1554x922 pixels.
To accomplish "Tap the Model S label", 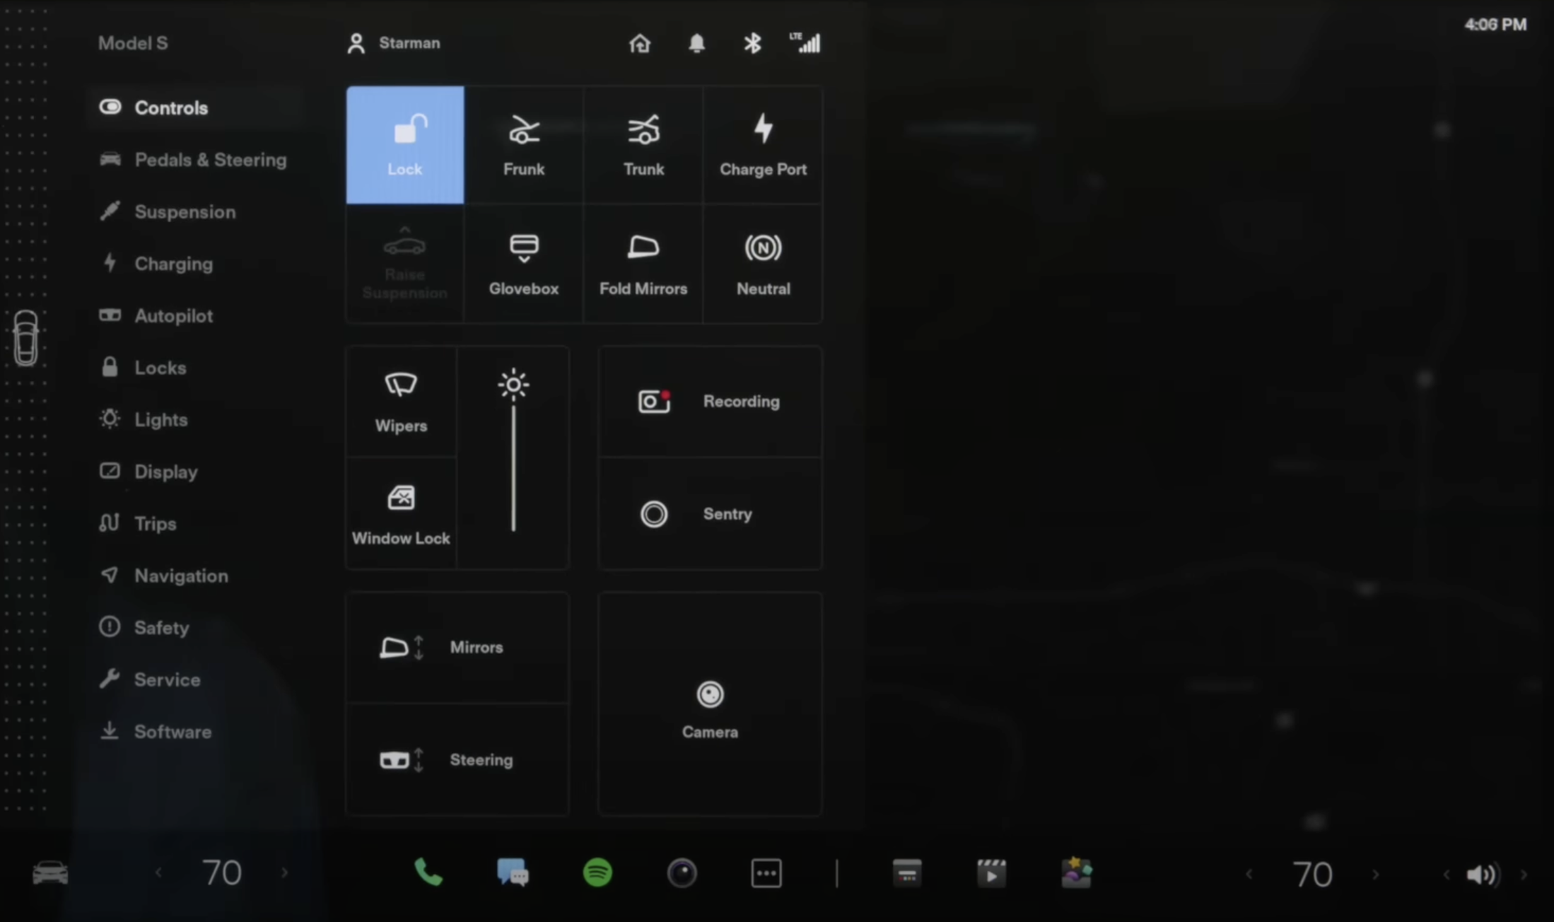I will pyautogui.click(x=133, y=43).
